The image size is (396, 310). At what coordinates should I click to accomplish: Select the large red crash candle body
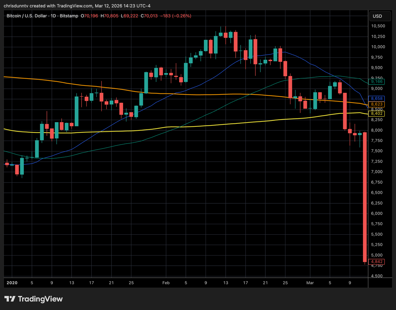pyautogui.click(x=365, y=197)
